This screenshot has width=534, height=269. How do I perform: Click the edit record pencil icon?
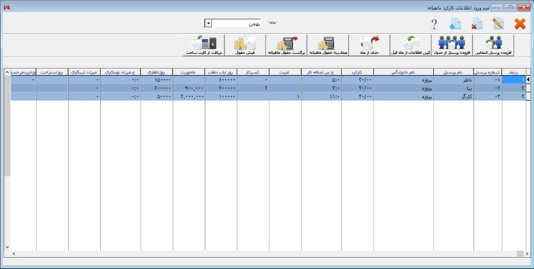[497, 24]
